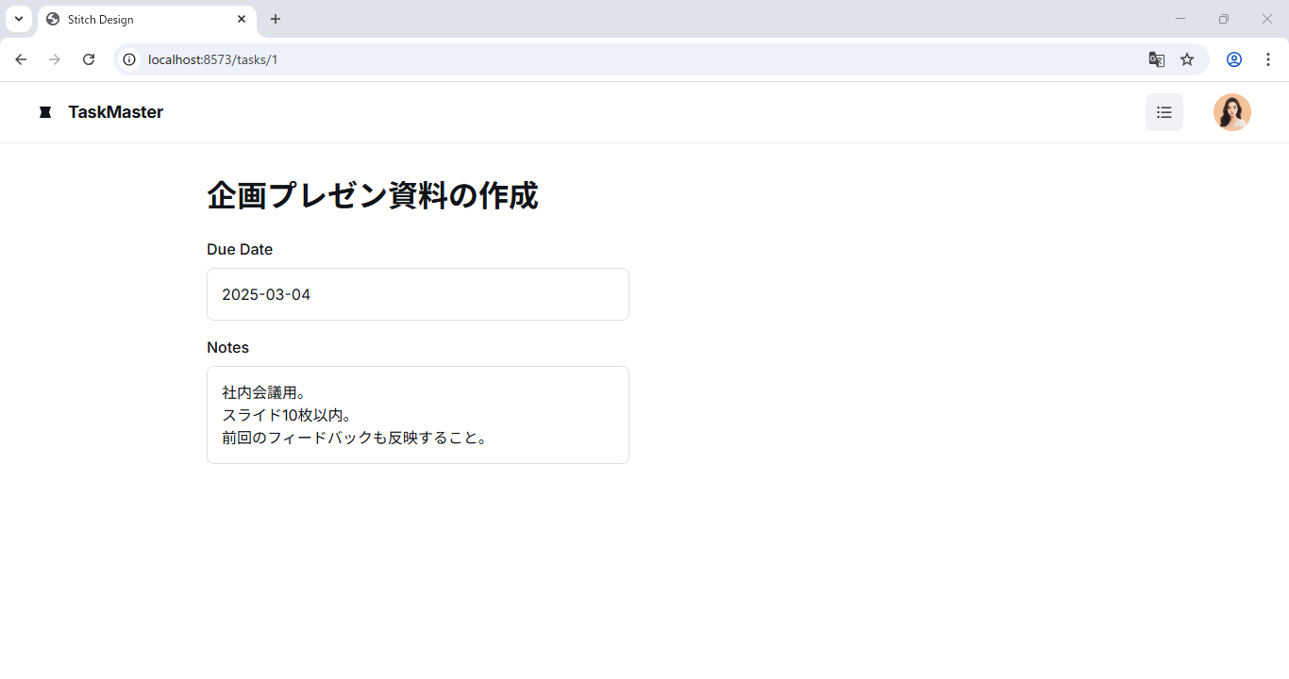Close the Chrome window
This screenshot has height=679, width=1289.
coord(1267,19)
